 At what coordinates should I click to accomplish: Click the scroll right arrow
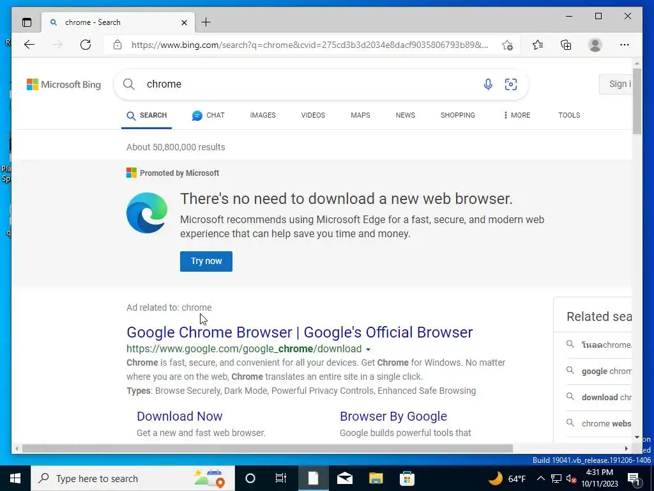click(627, 448)
